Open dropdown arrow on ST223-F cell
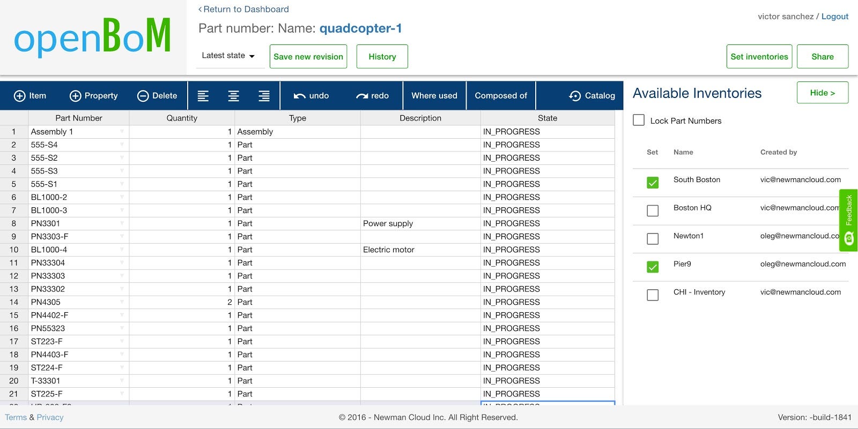 pos(122,341)
